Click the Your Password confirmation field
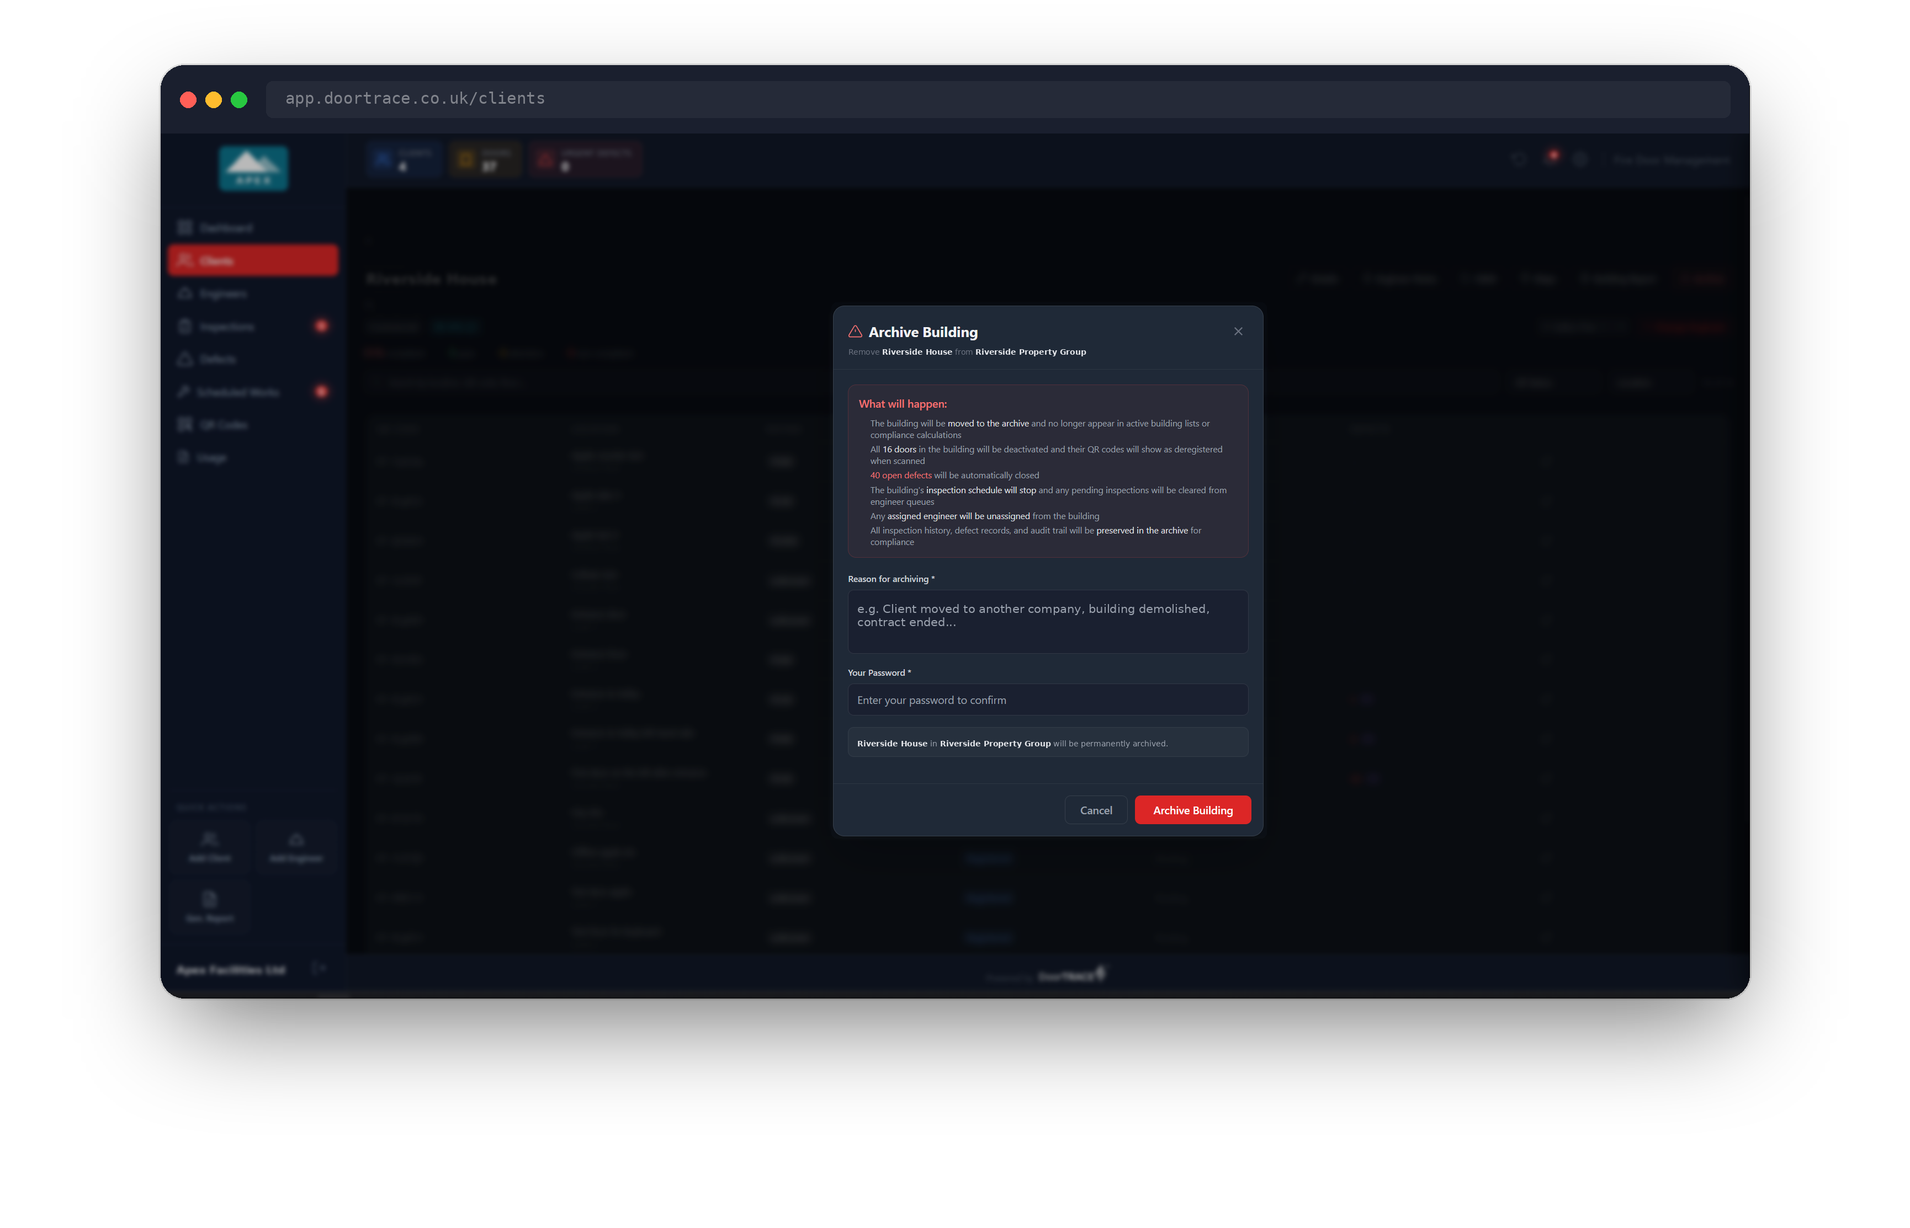 pyautogui.click(x=1047, y=700)
